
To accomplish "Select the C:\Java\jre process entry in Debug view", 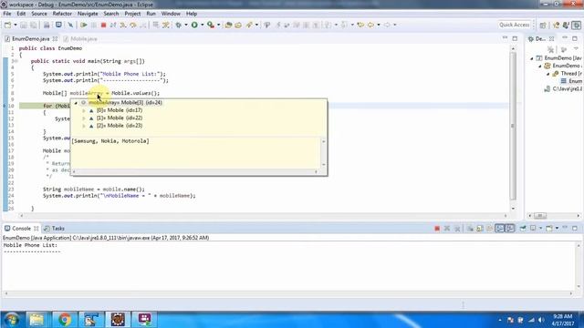I will [x=563, y=89].
